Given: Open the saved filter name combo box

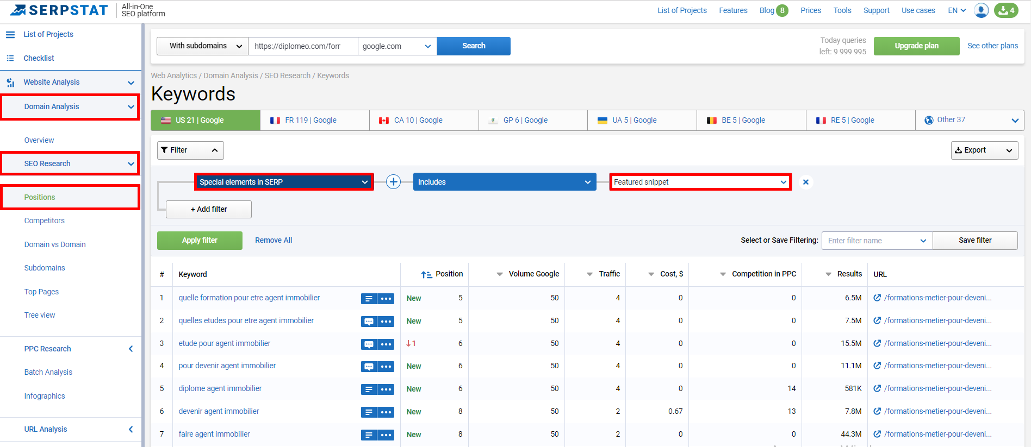Looking at the screenshot, I should pyautogui.click(x=877, y=241).
